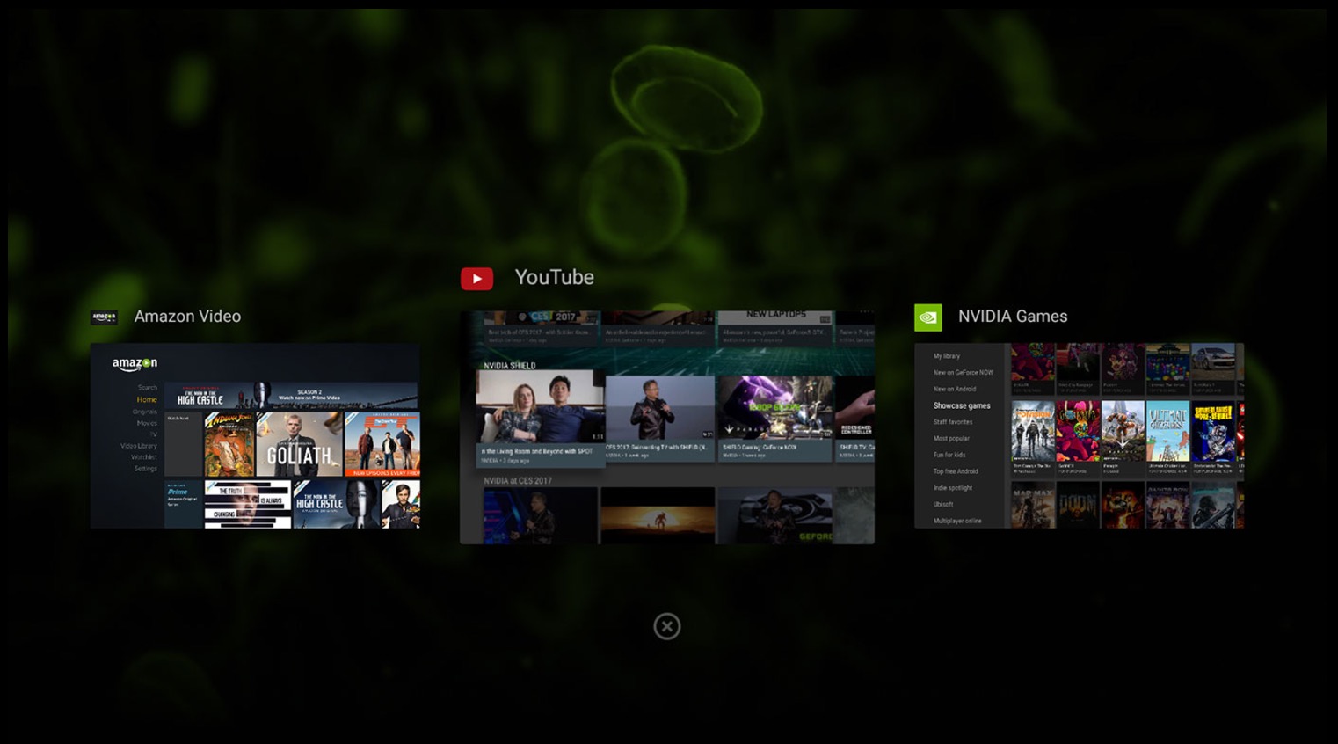Open the Goliath poster in Amazon Video
The height and width of the screenshot is (744, 1338).
pyautogui.click(x=299, y=444)
